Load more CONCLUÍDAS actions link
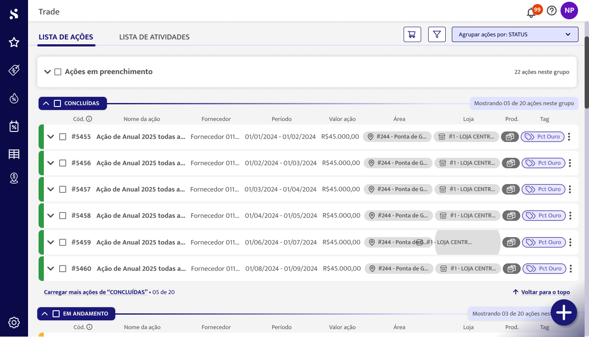The image size is (589, 337). [96, 292]
